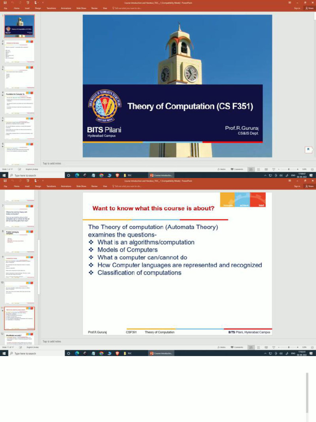
Task: Click Undo icon in the slide 11 PowerPoint window
Action: (13, 181)
